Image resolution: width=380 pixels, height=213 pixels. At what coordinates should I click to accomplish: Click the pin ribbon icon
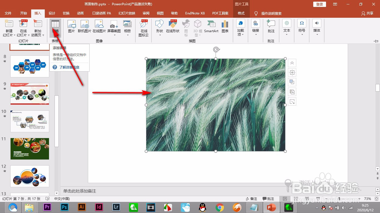point(376,41)
